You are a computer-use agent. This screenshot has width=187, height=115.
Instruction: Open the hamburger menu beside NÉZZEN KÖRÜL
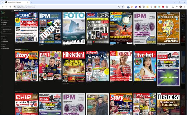[x=12, y=11]
